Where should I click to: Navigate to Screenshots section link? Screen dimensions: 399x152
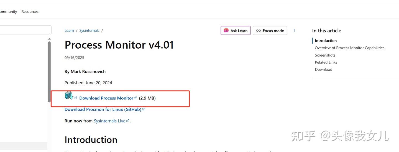325,55
